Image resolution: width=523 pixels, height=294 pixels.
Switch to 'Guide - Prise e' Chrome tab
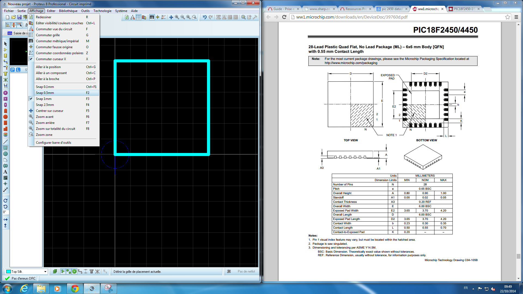(x=283, y=9)
